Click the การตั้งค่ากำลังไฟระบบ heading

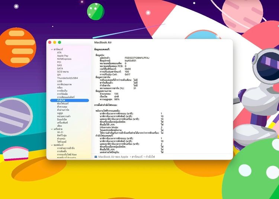coord(106,105)
